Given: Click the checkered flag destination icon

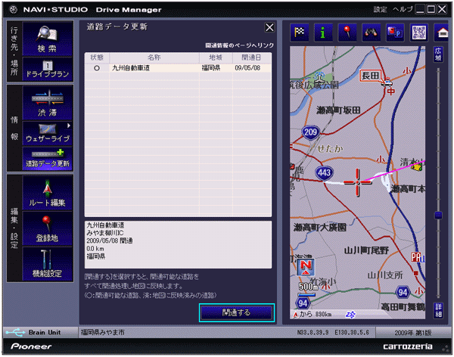Looking at the screenshot, I should click(x=299, y=33).
